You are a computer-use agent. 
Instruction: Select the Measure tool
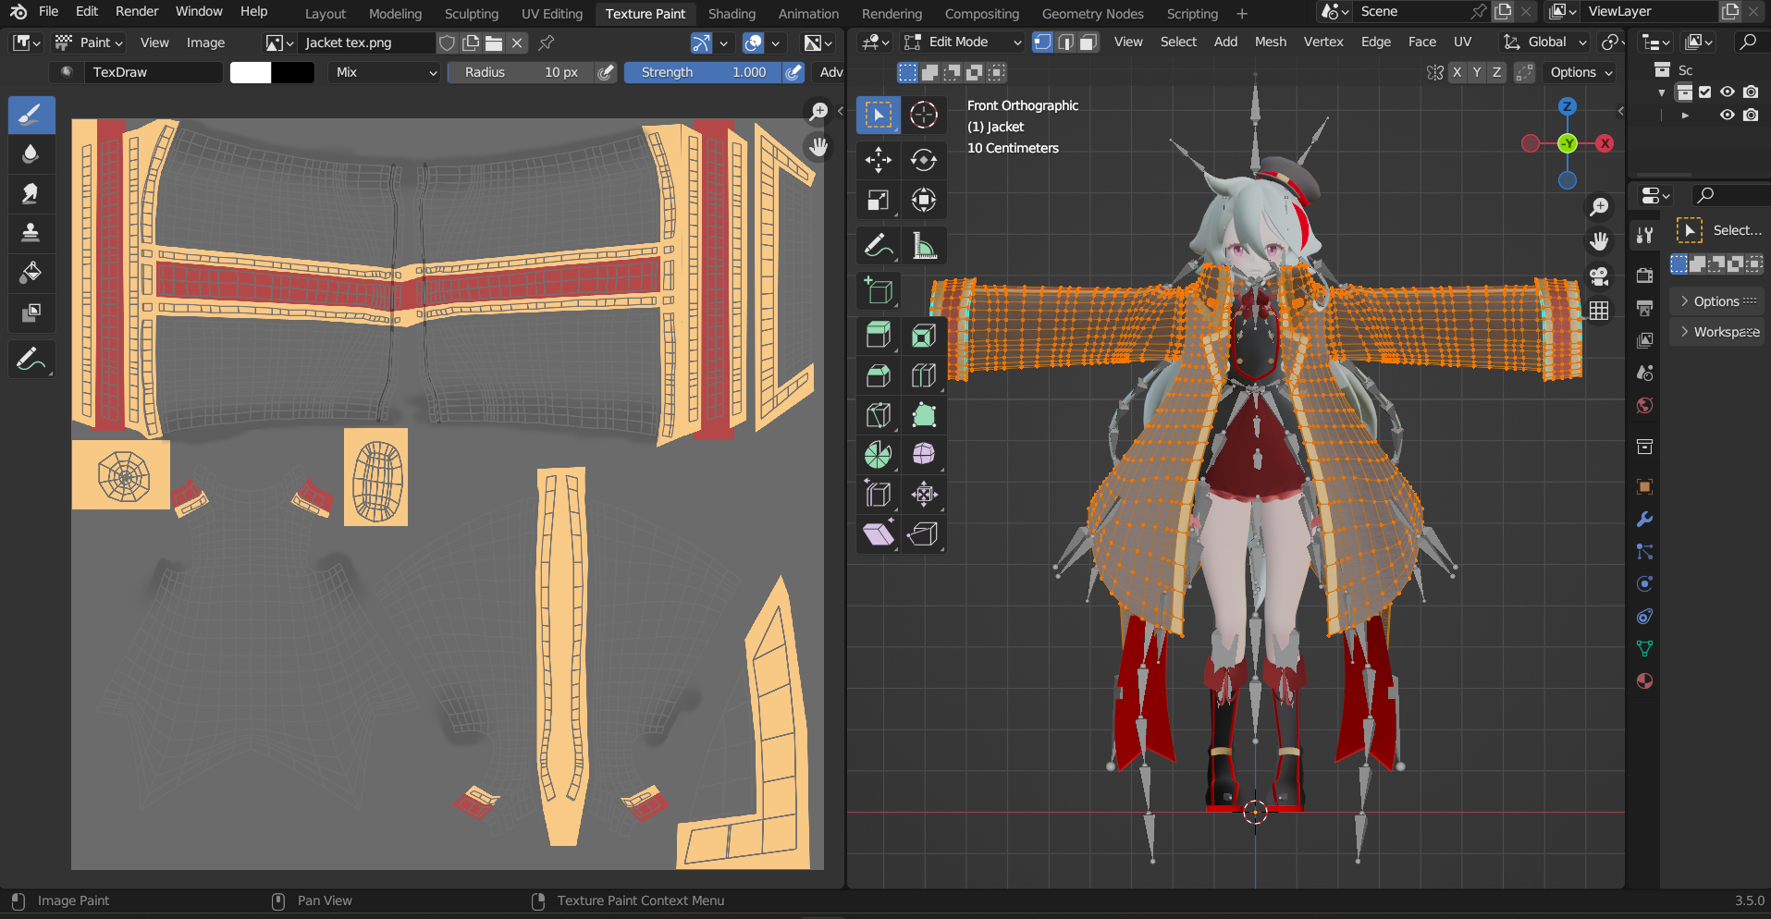point(923,246)
